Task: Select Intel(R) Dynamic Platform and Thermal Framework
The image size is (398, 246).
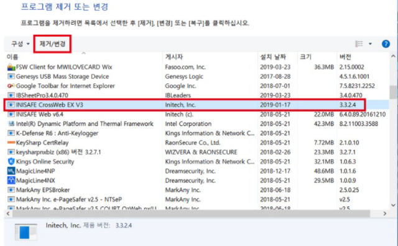Action: click(x=85, y=124)
